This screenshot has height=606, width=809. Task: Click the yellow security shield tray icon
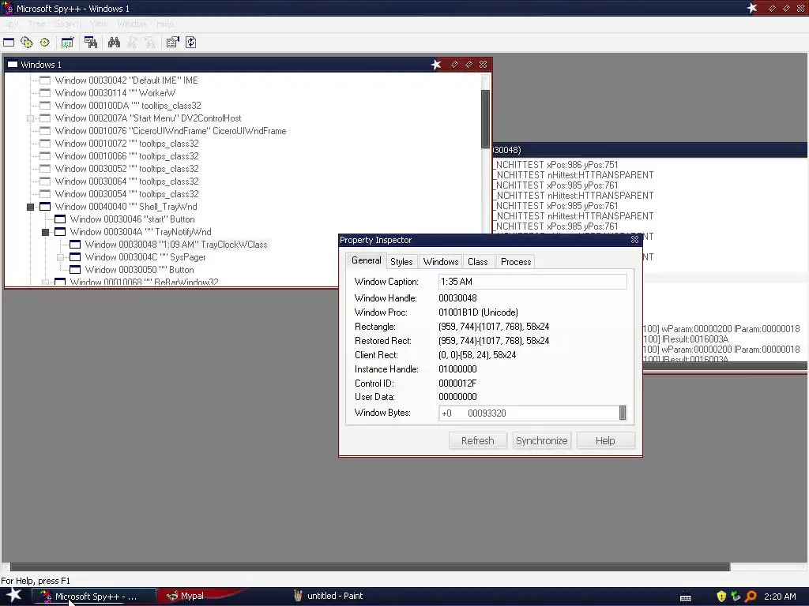tap(721, 597)
